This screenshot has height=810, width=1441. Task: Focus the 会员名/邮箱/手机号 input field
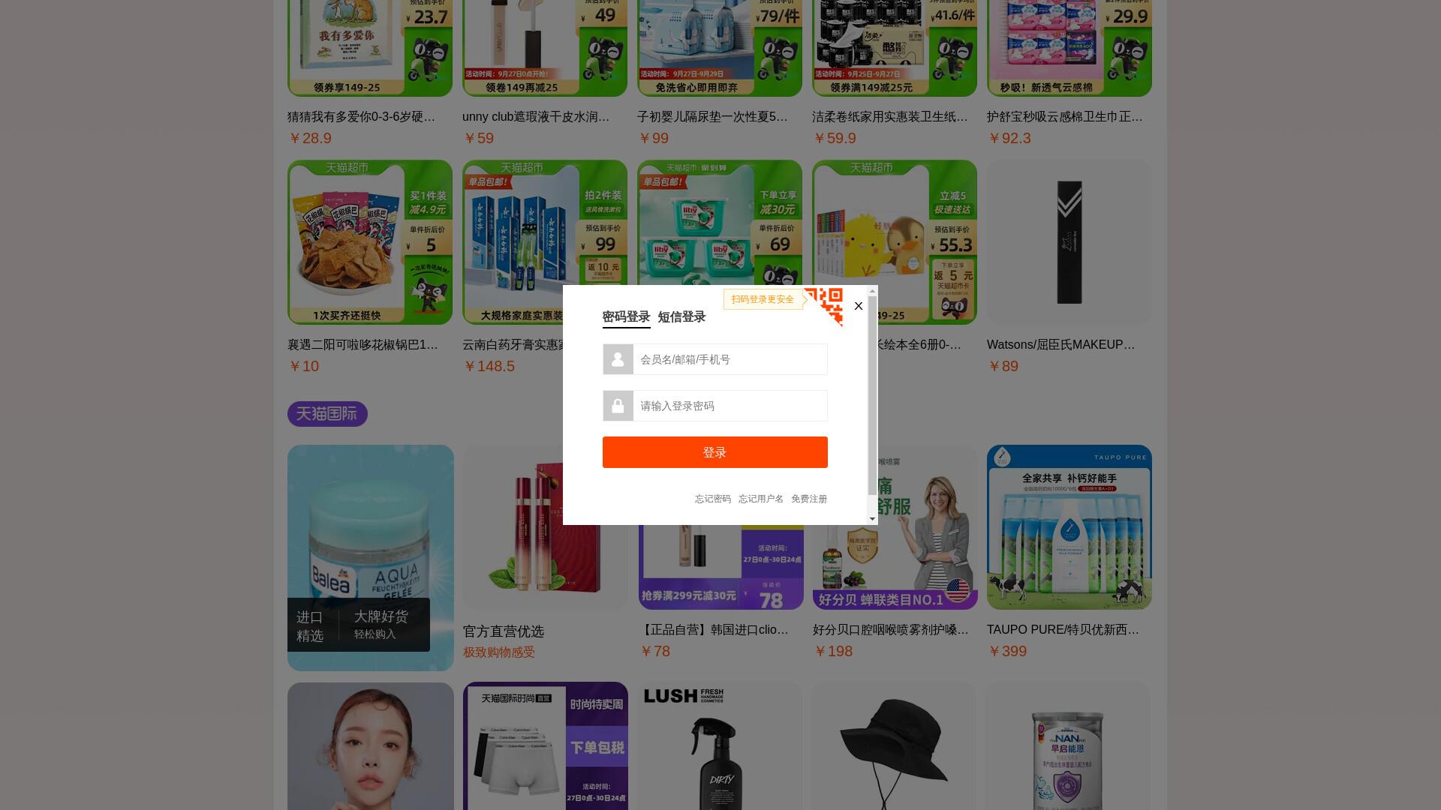(730, 359)
